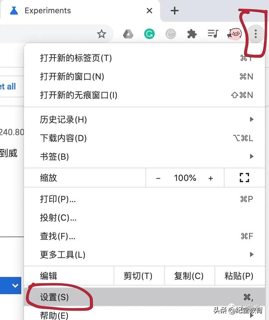The image size is (269, 320).
Task: Expand the 历史记录 submenu arrow
Action: tap(251, 120)
